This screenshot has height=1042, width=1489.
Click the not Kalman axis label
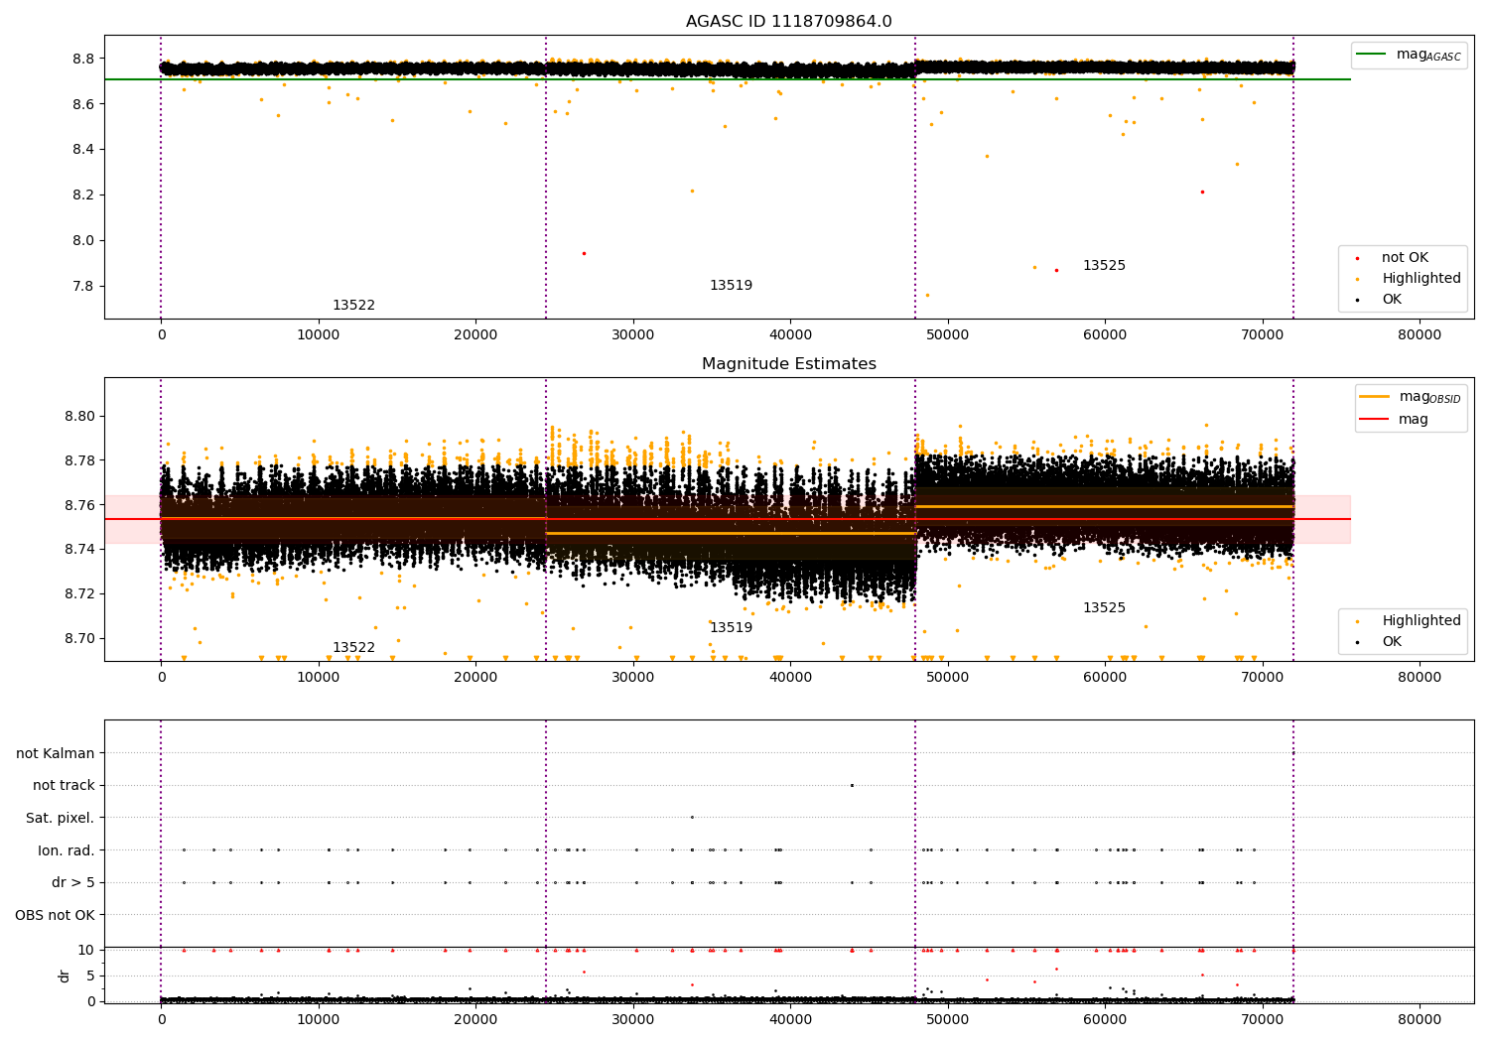[x=56, y=754]
